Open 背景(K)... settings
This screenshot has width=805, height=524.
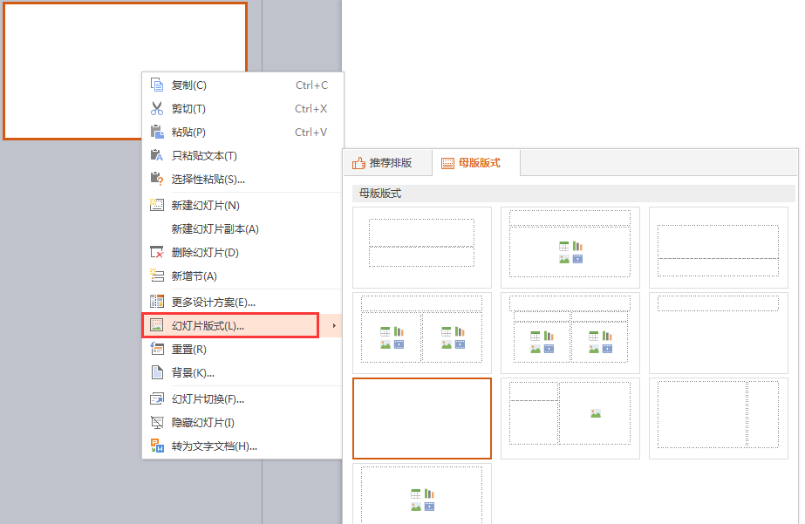click(242, 372)
